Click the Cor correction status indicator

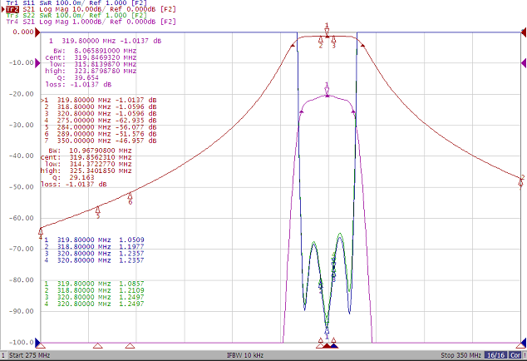point(515,355)
